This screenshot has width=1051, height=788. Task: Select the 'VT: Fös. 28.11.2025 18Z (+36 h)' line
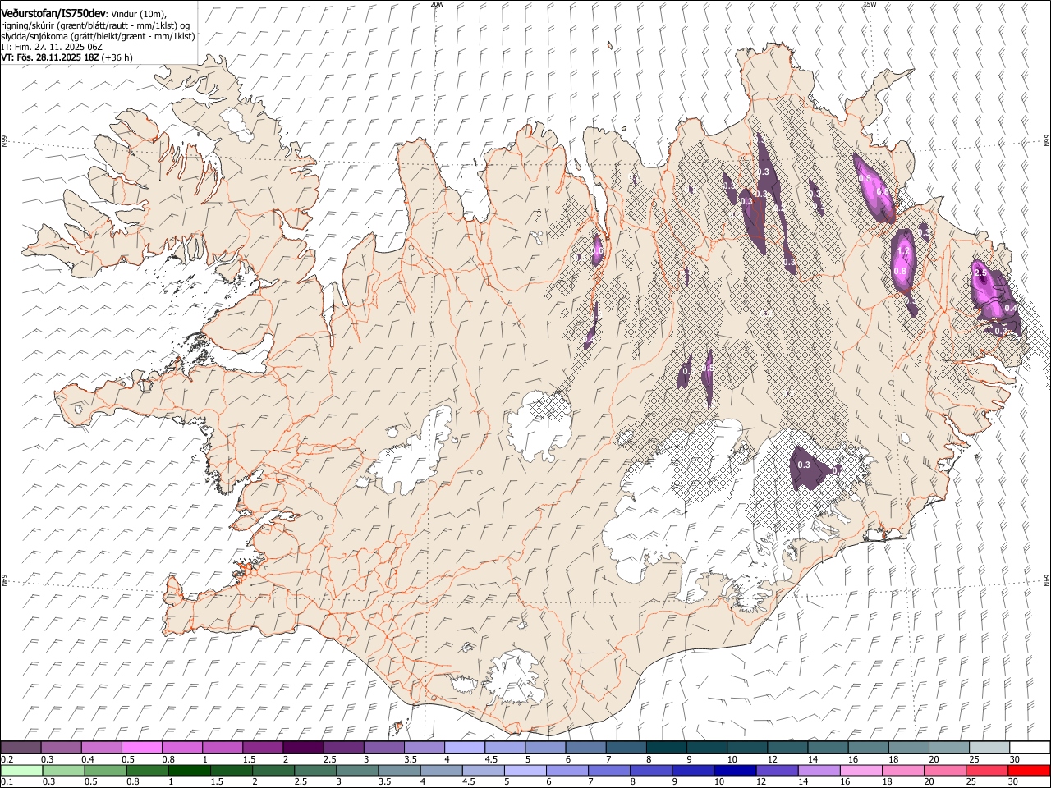67,57
